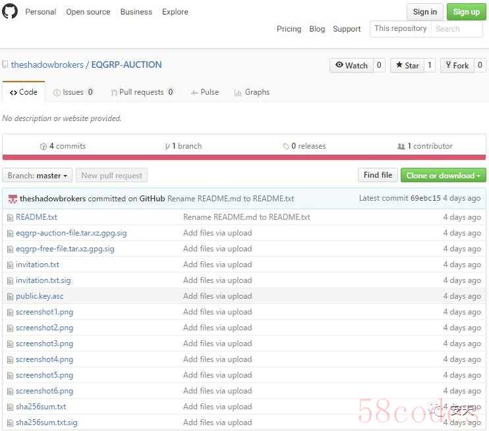This screenshot has height=431, width=489.
Task: Click the file icon beside public.key.asc
Action: [x=10, y=296]
